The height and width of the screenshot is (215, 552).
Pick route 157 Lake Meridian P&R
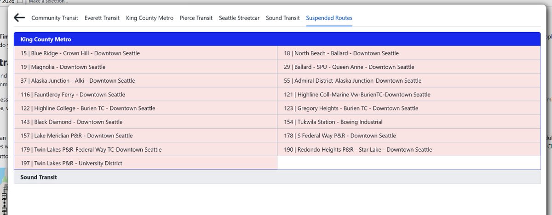pos(145,136)
